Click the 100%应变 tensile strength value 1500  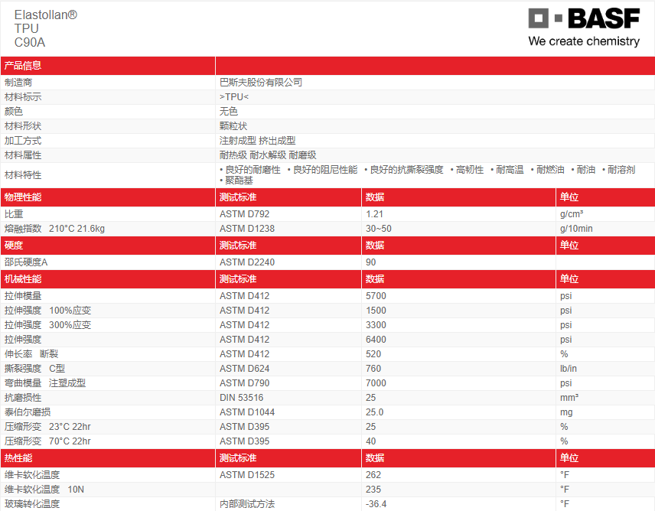coord(376,310)
